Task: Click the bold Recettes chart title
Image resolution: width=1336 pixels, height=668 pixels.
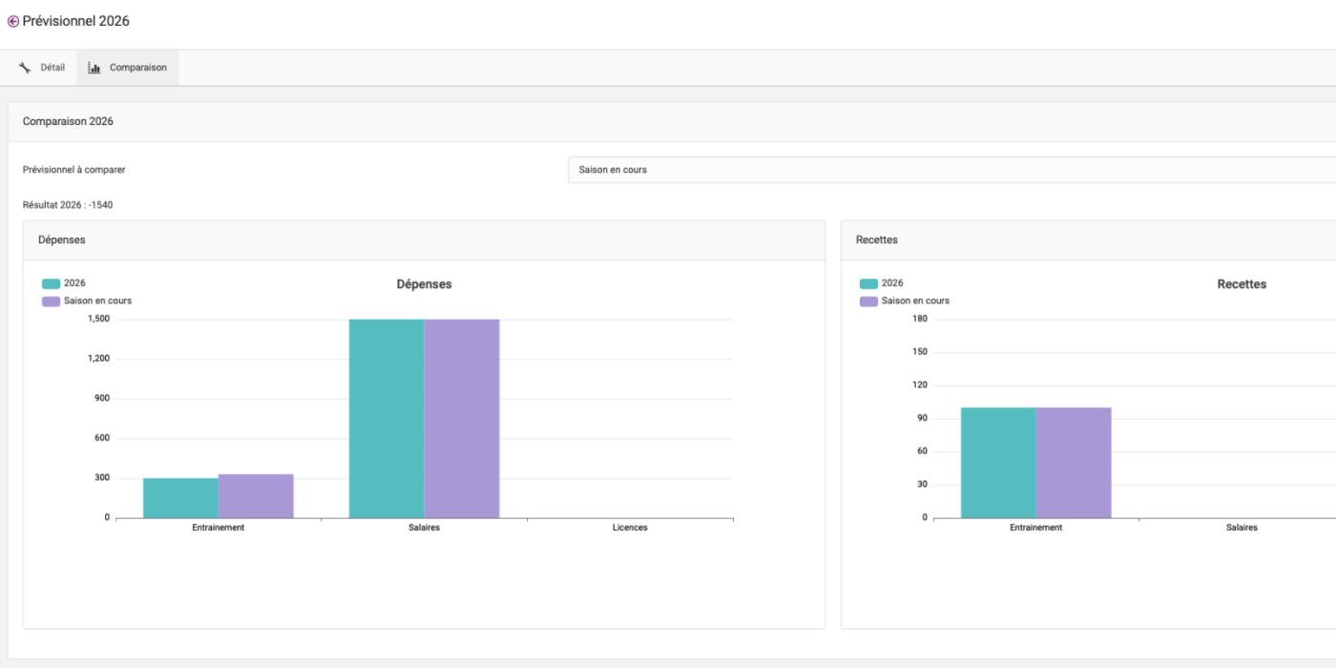Action: point(1242,284)
